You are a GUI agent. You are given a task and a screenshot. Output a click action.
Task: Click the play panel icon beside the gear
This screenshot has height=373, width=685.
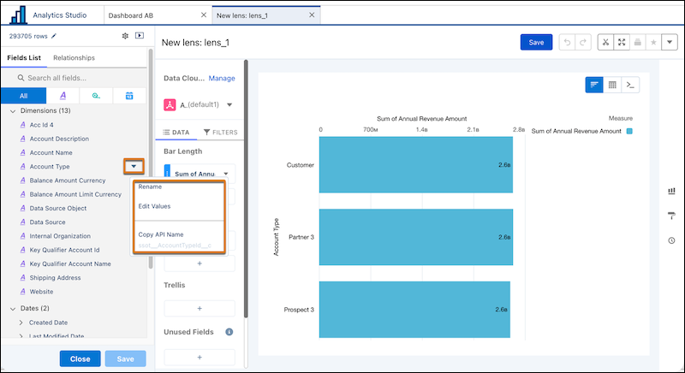tap(140, 35)
